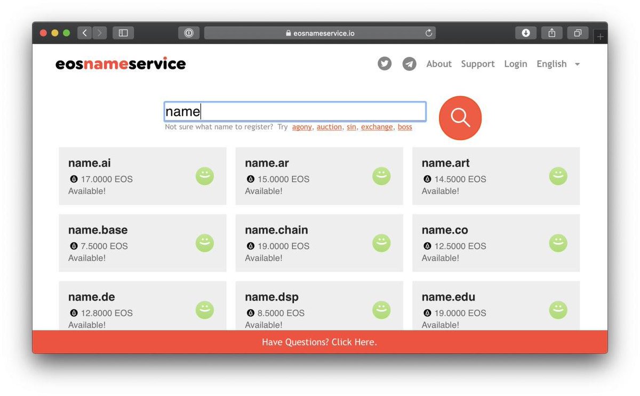This screenshot has width=640, height=396.
Task: Select the name.dsp title
Action: tap(271, 297)
